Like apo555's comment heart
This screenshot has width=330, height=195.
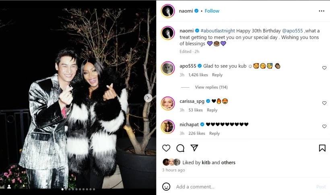(x=324, y=68)
